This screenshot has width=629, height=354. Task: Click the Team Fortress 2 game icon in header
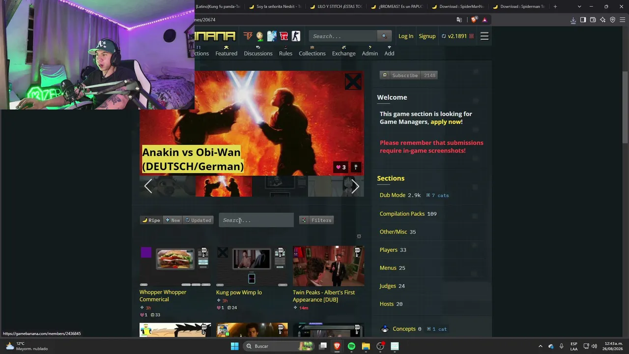[248, 36]
